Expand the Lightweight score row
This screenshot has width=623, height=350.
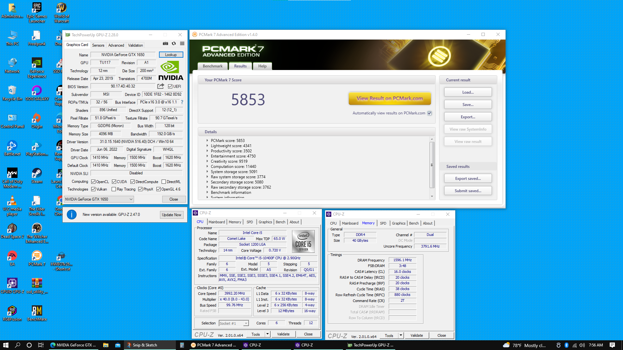point(207,146)
